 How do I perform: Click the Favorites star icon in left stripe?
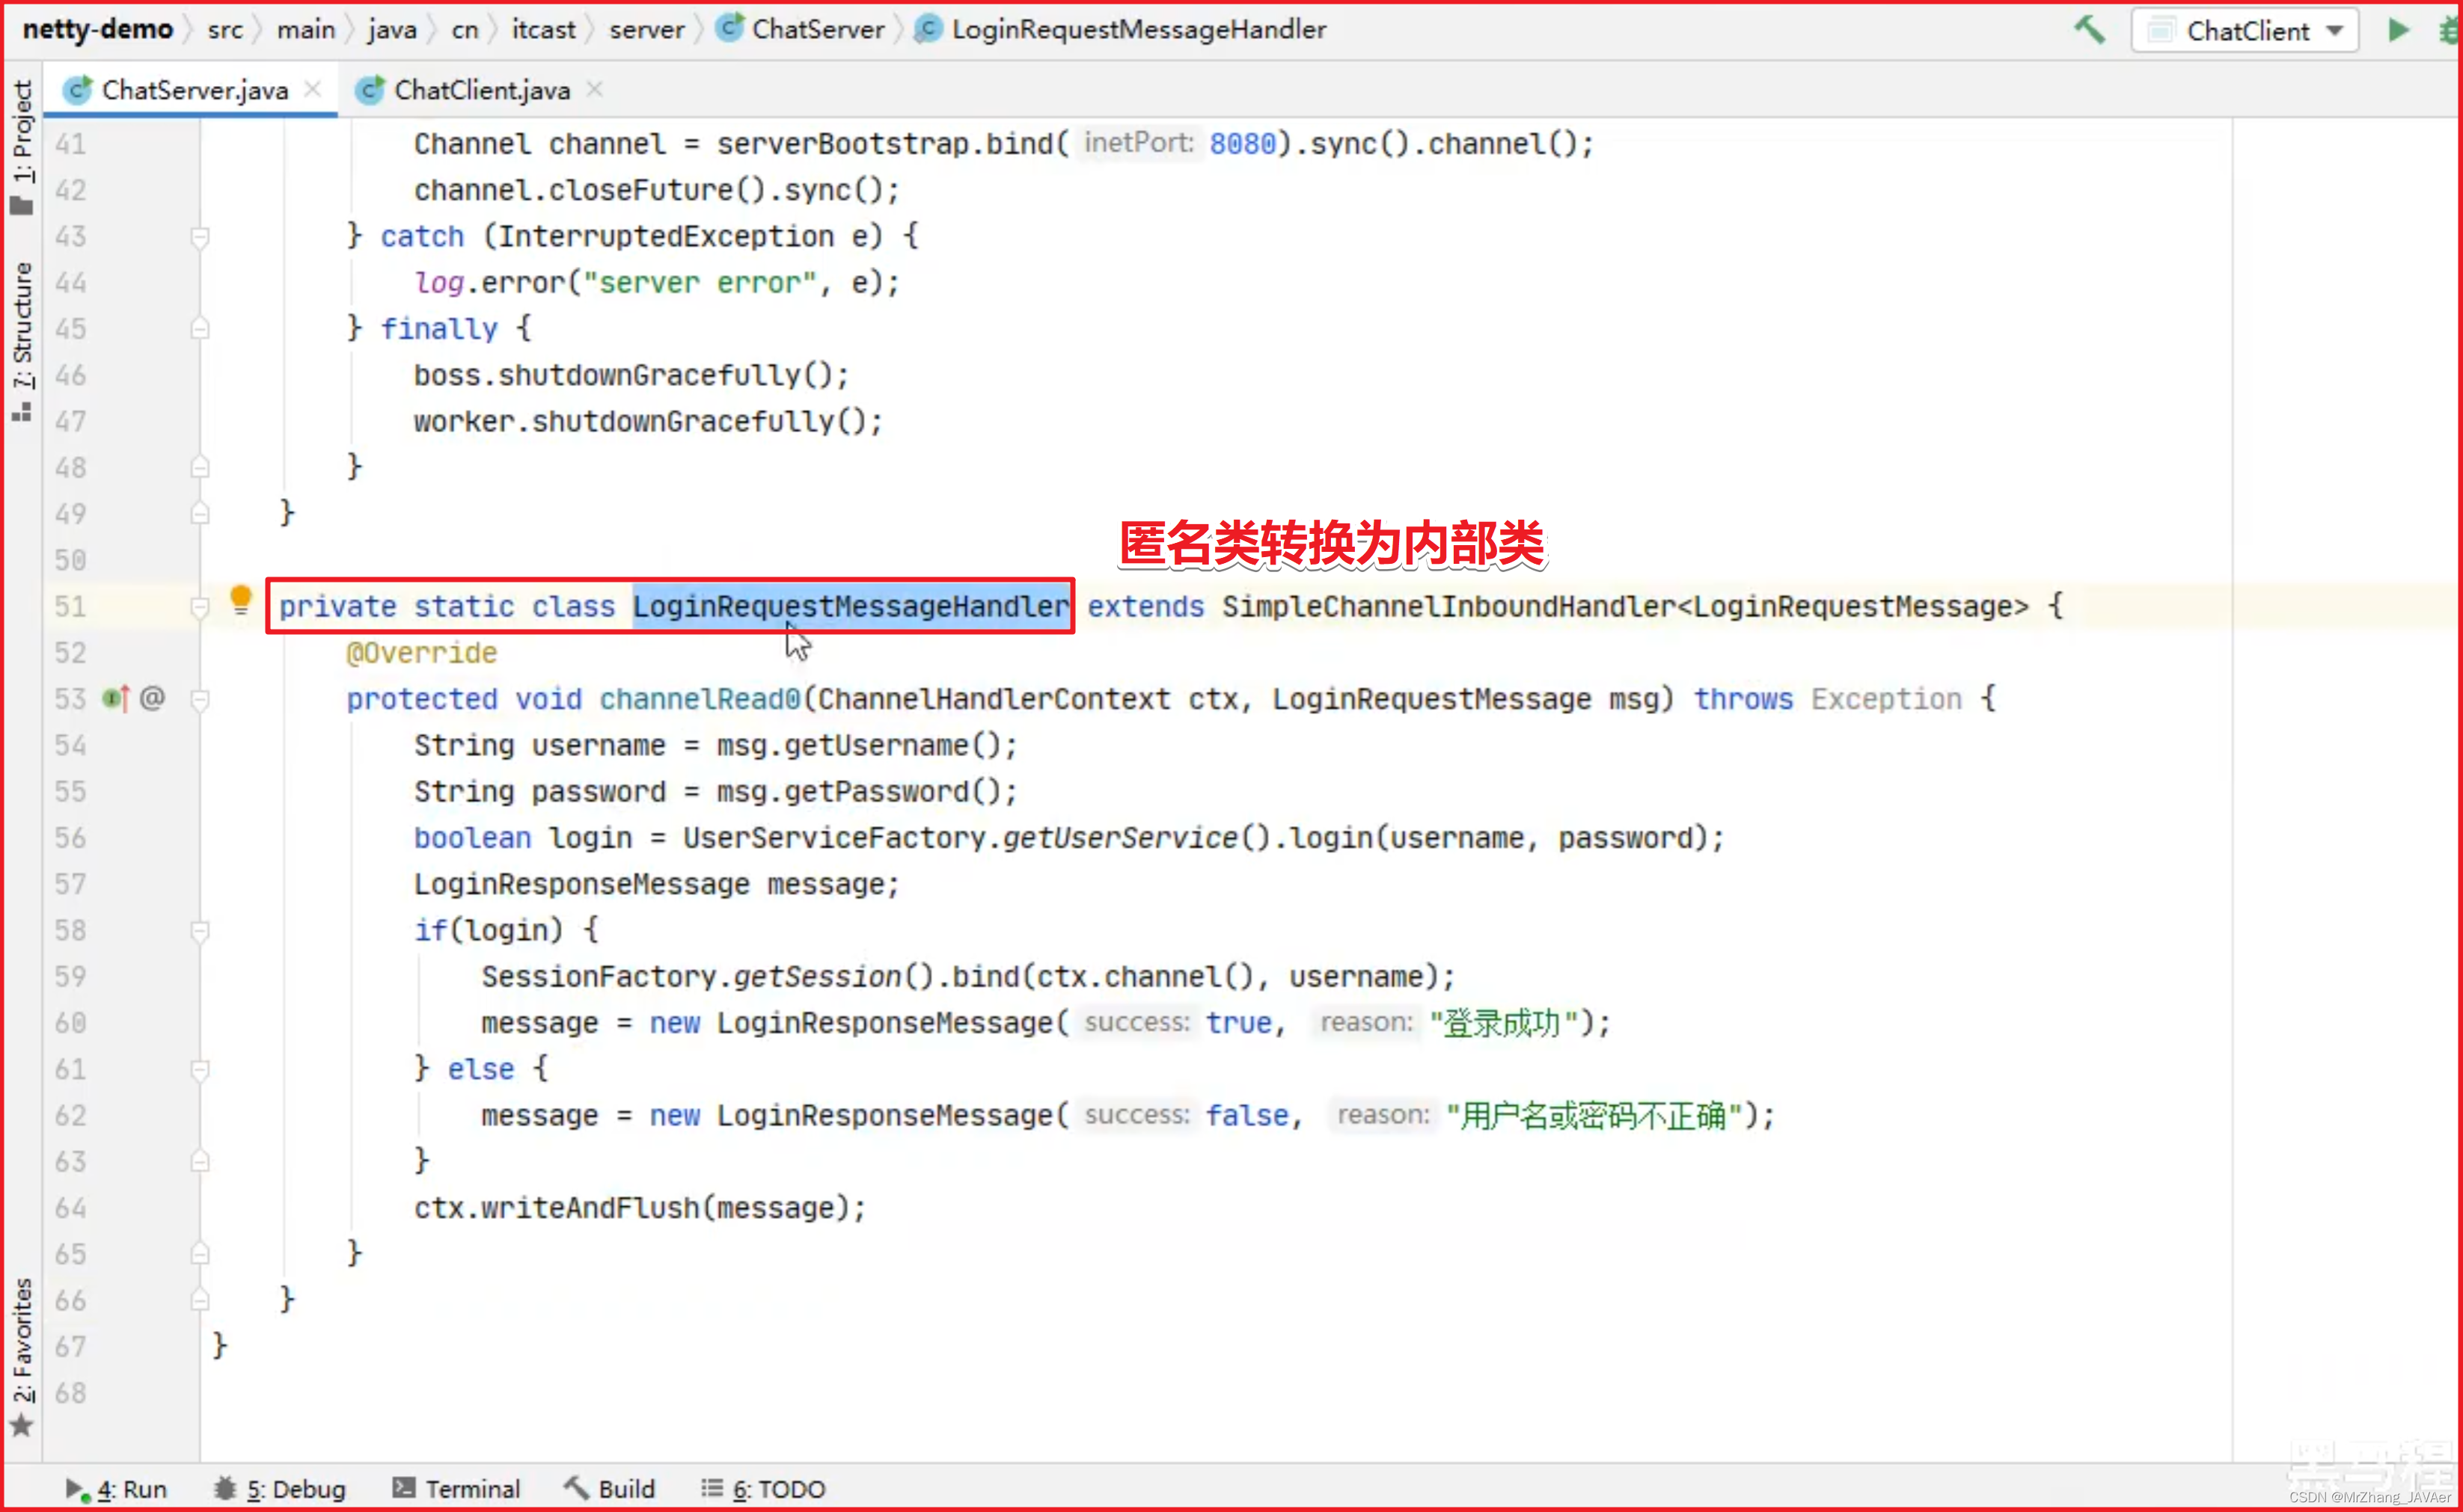point(22,1426)
